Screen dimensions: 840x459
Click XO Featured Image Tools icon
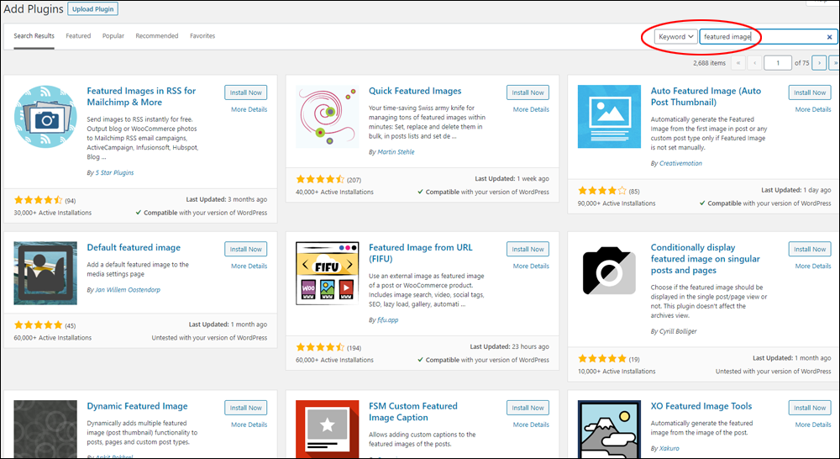(x=609, y=429)
